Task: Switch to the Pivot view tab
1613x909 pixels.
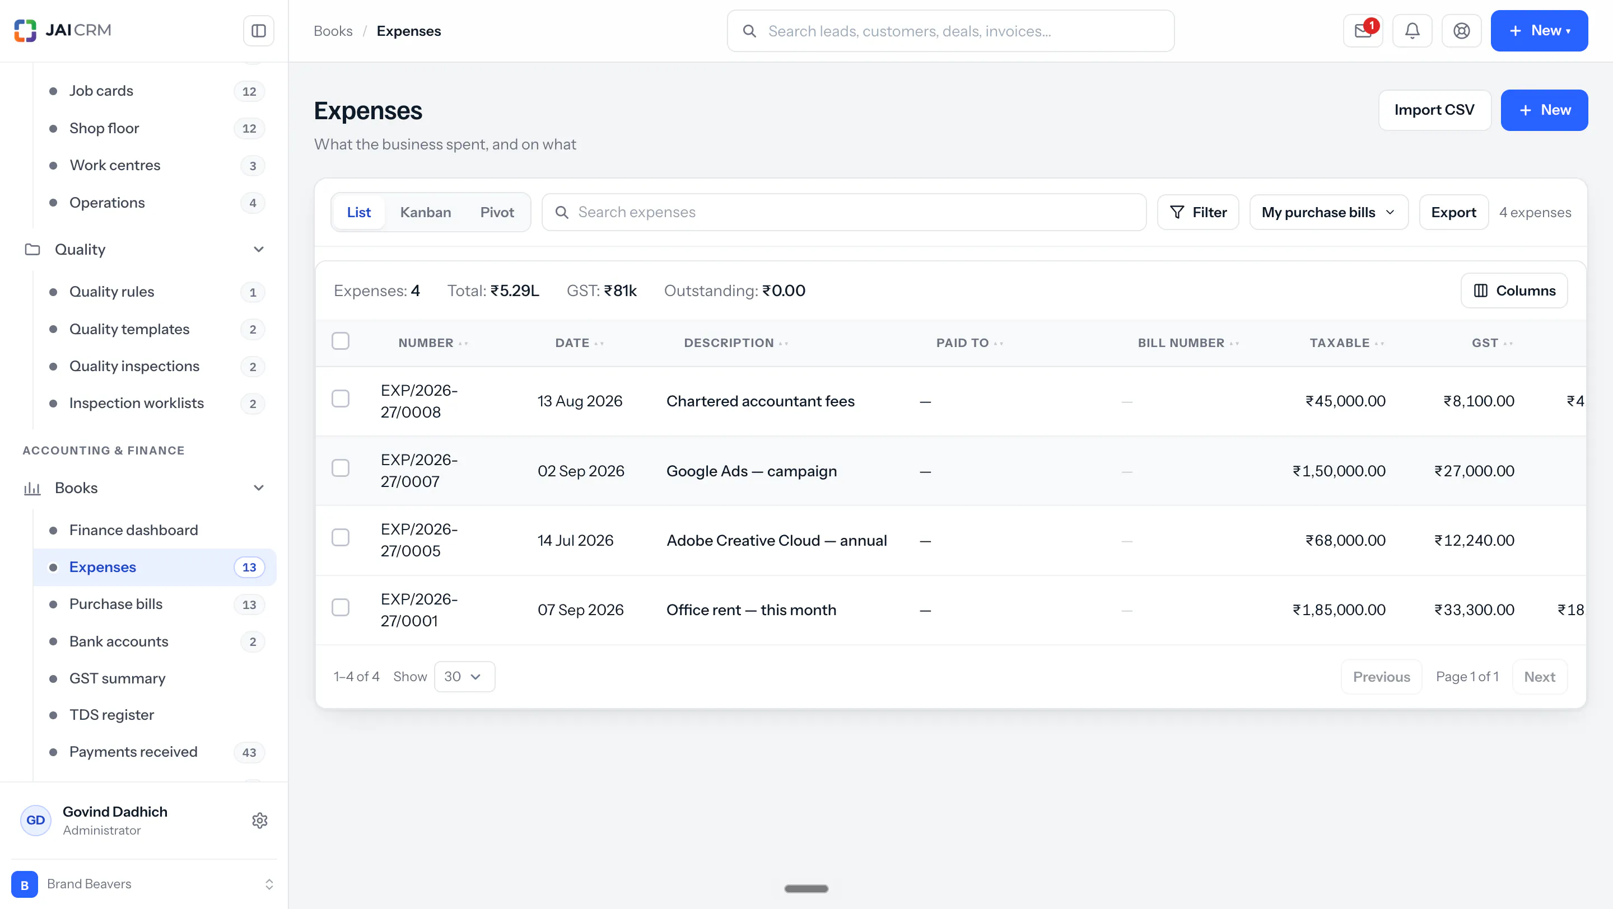Action: point(497,212)
